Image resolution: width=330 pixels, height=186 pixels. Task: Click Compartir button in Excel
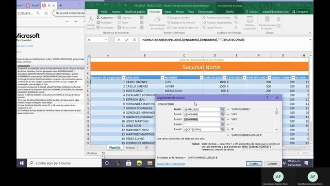click(300, 12)
